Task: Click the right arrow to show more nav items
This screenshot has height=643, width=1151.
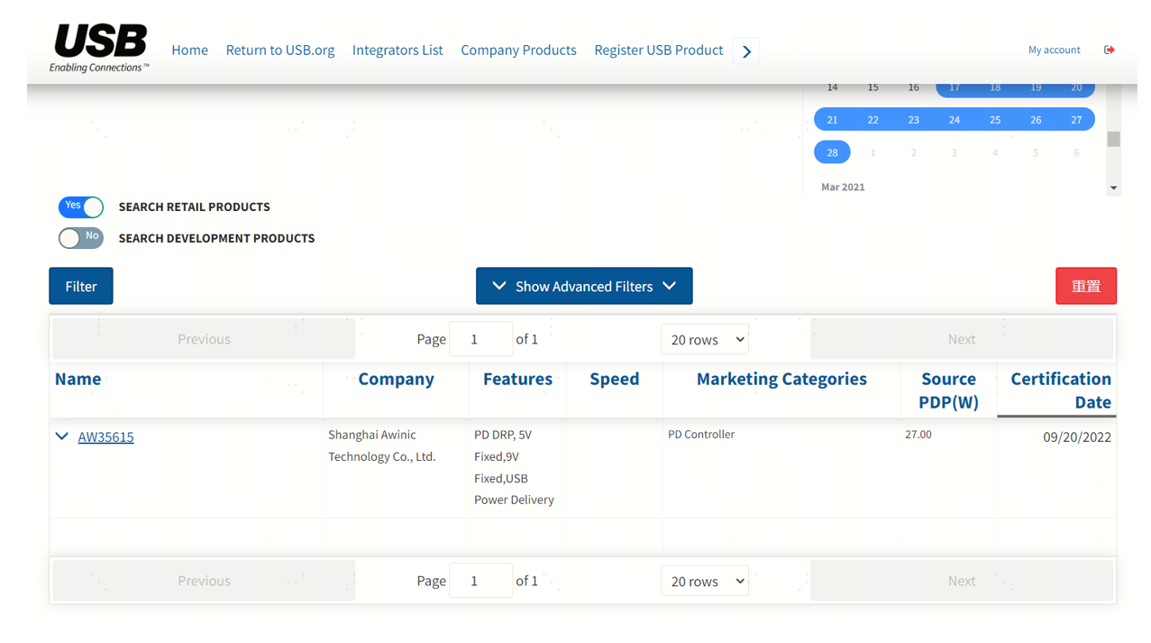Action: coord(746,51)
